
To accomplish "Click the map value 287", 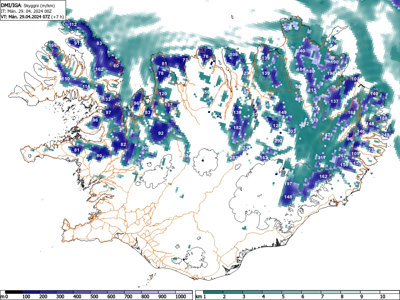I will click(x=234, y=158).
